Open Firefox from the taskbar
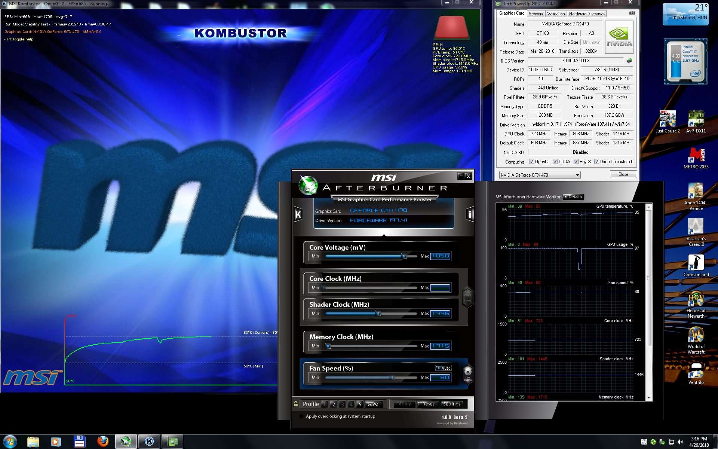This screenshot has height=449, width=718. point(103,442)
